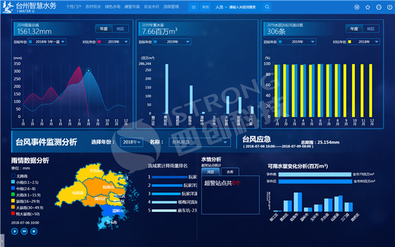Click the 大暴雨(30~49.9) orange legend swatch
Image resolution: width=395 pixels, height=247 pixels.
tap(13, 207)
